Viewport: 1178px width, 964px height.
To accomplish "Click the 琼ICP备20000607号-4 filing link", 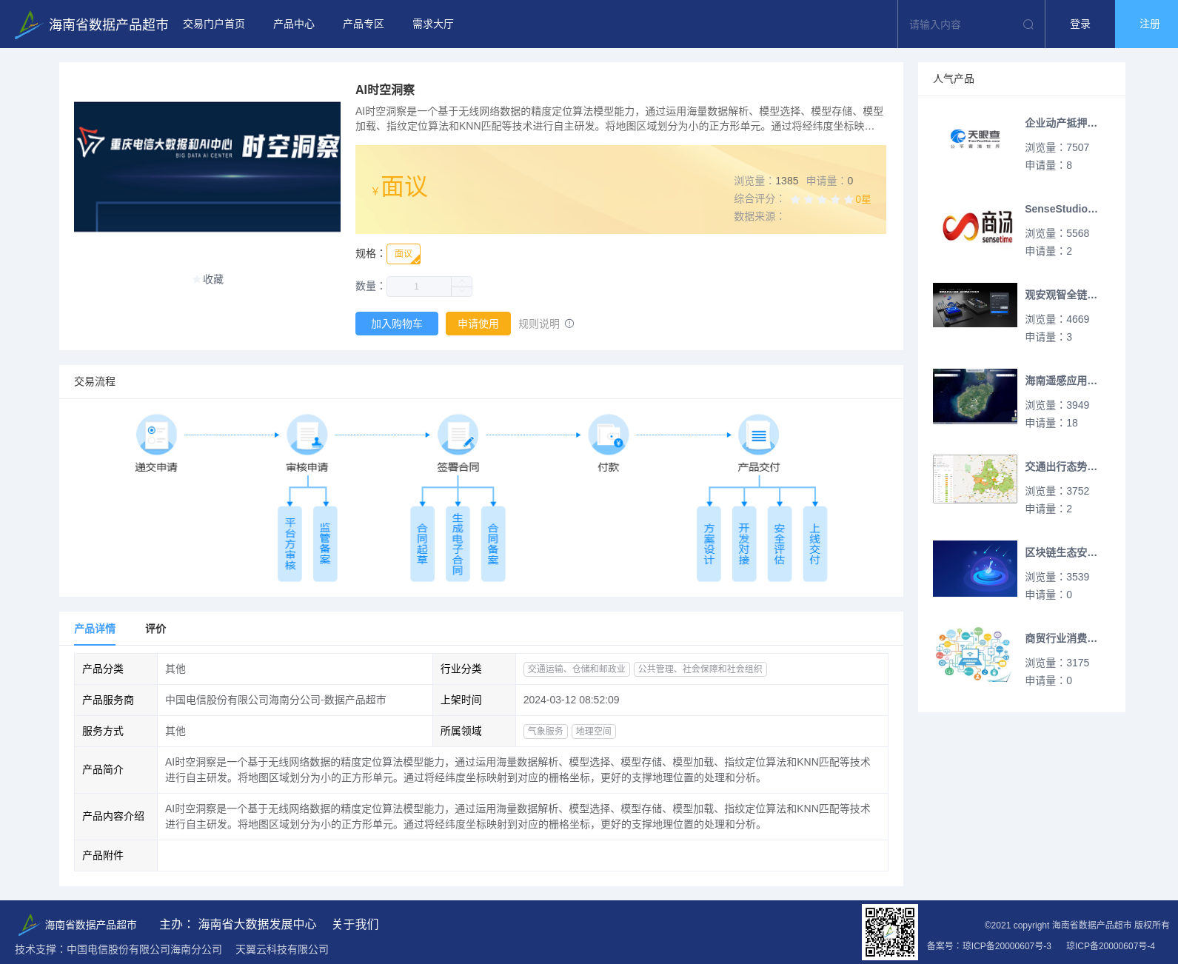I will (1111, 945).
